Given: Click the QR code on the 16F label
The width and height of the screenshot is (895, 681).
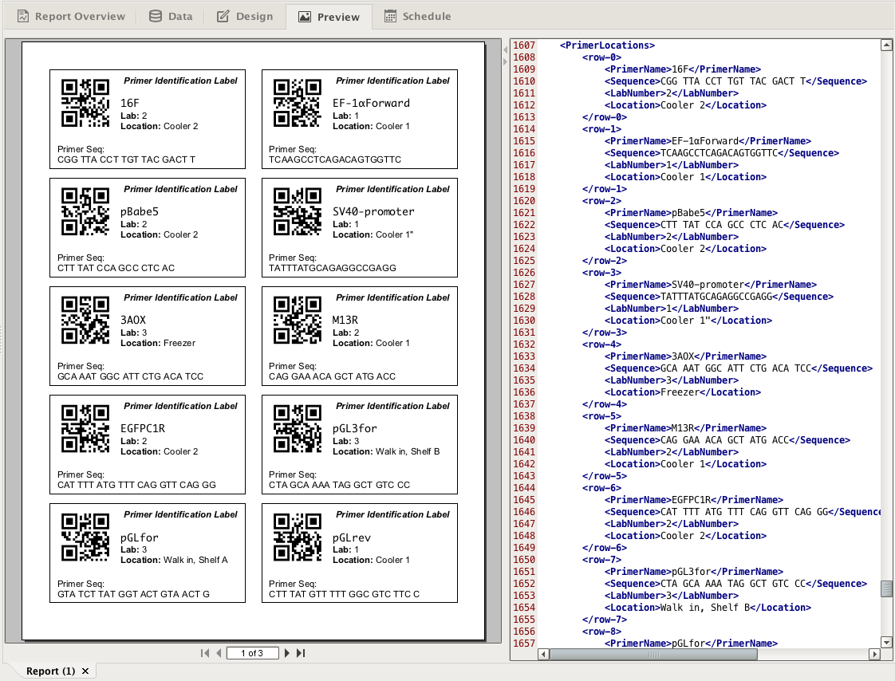Looking at the screenshot, I should click(x=85, y=102).
